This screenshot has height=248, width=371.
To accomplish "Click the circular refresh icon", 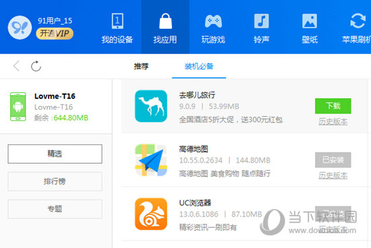I will coord(36,66).
